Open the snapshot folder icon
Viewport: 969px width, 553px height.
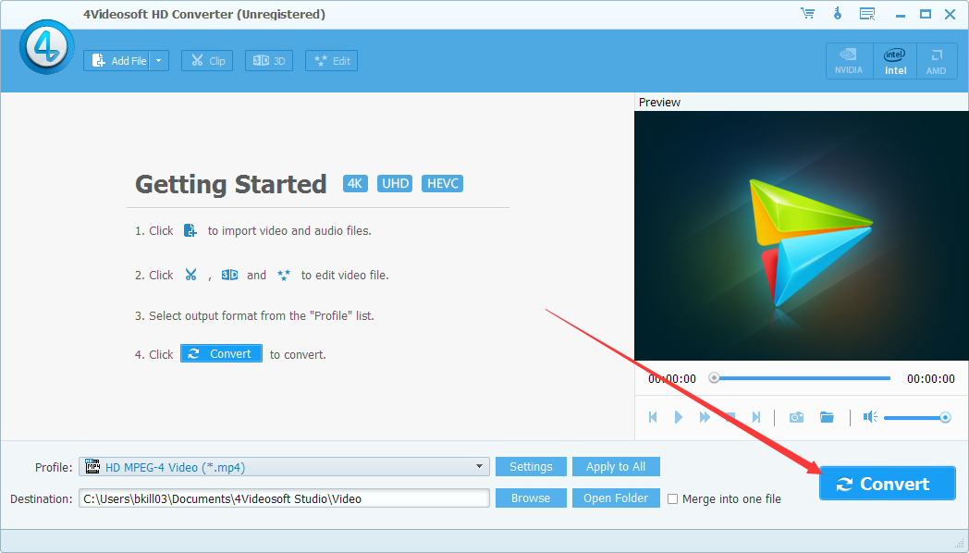[827, 417]
